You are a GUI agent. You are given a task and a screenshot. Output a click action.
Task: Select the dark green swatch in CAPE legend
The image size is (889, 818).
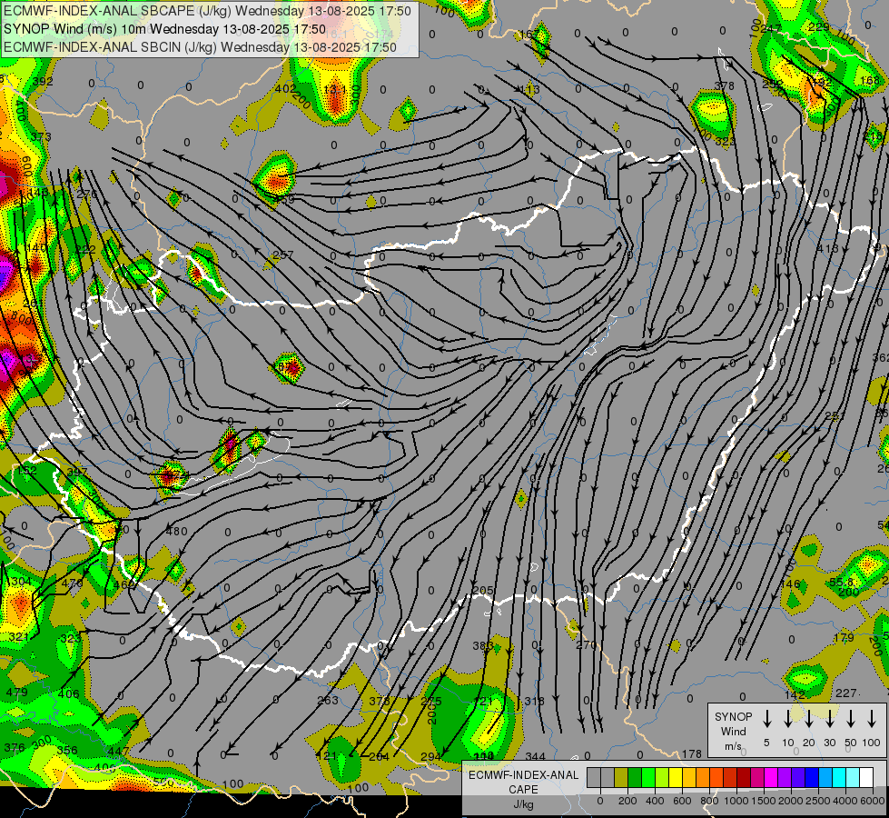pos(635,777)
